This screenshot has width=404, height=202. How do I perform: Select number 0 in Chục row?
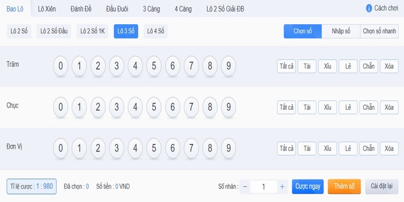61,107
